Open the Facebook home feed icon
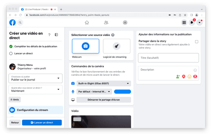Screen dimensions: 212x136 pyautogui.click(x=87, y=23)
